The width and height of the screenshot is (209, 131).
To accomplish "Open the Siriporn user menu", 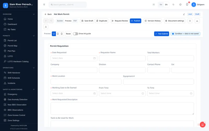I will coord(198,4).
